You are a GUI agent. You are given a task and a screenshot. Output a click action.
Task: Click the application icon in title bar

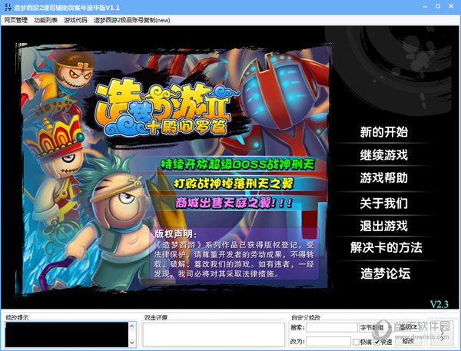click(x=8, y=7)
